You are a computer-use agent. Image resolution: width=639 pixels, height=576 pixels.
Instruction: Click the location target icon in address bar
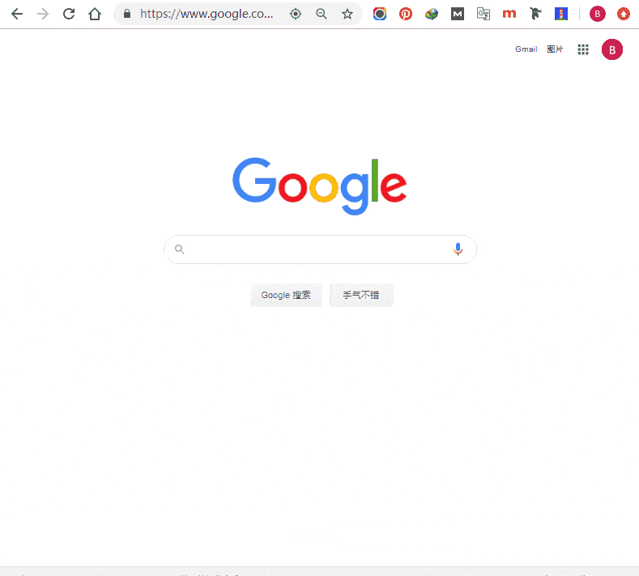tap(296, 14)
